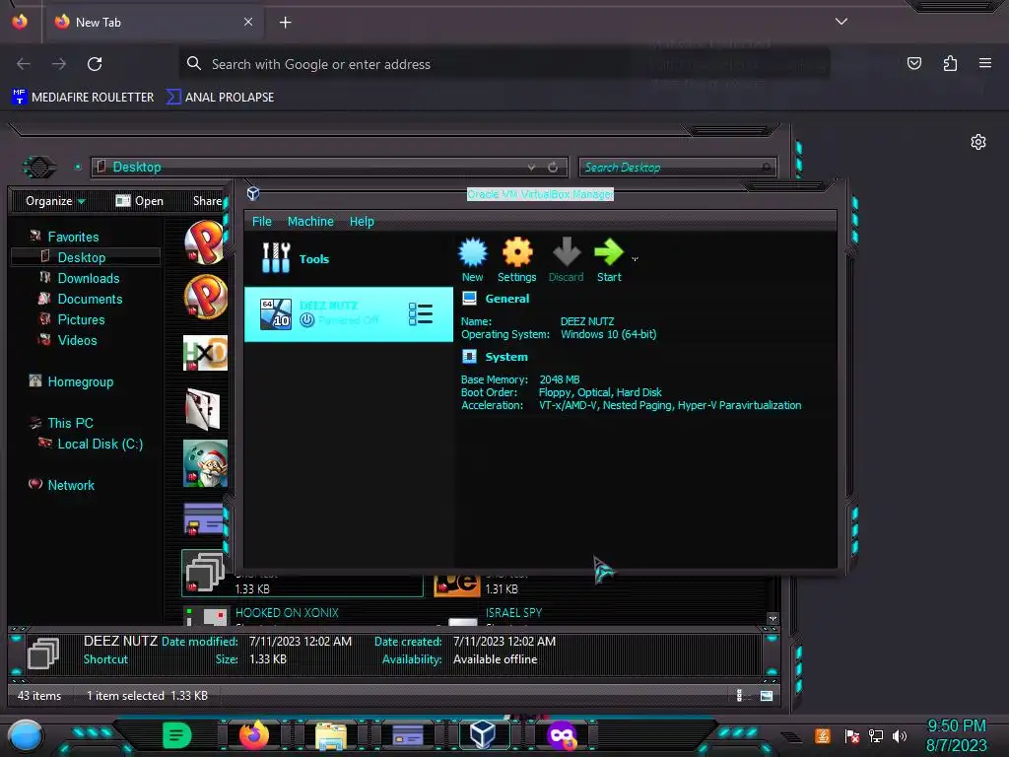
Task: Open Firefox from the taskbar
Action: click(x=254, y=735)
